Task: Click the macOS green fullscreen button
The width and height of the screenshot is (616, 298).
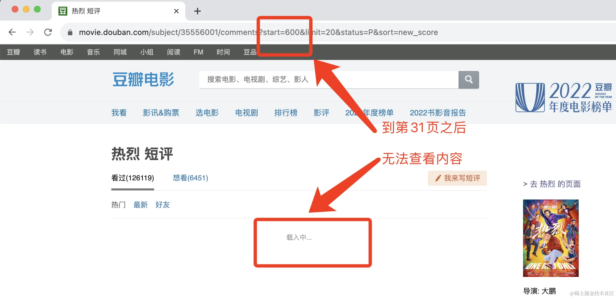Action: point(37,9)
